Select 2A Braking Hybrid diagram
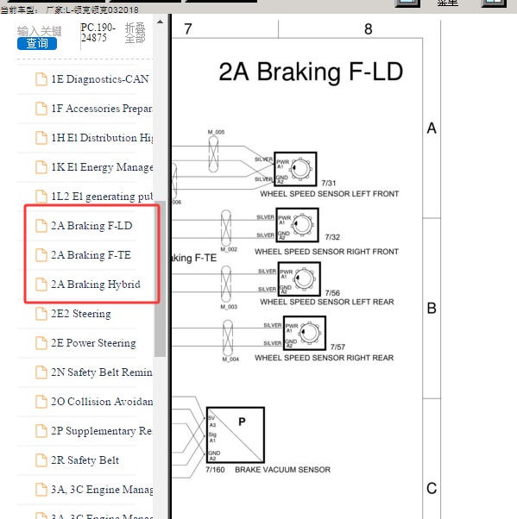 [x=96, y=285]
